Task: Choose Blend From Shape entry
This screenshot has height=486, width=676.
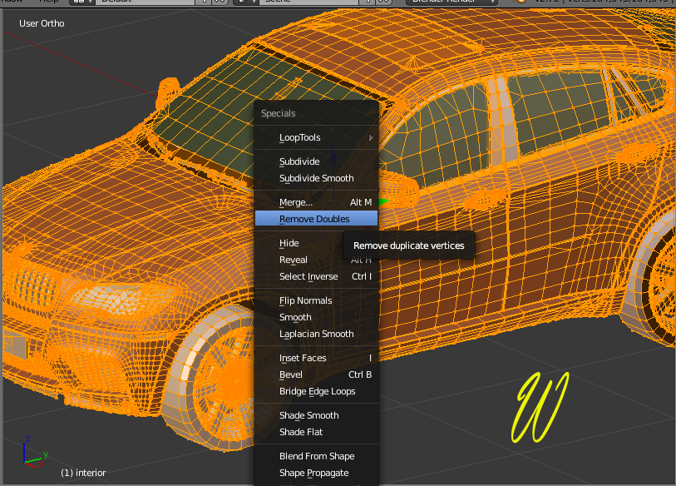Action: tap(316, 456)
